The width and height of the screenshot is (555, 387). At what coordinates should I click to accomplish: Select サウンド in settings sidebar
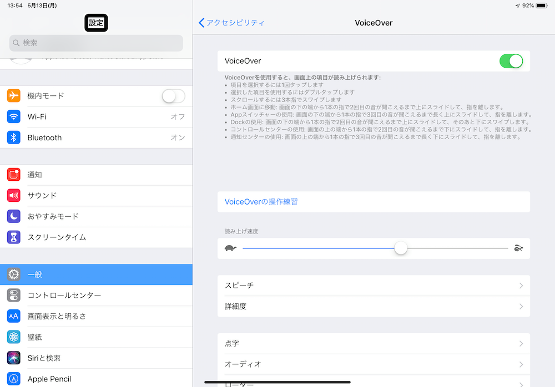coord(96,196)
